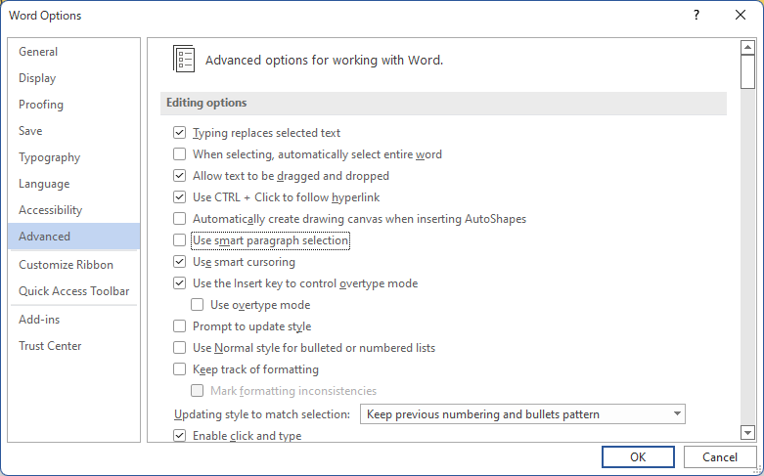764x476 pixels.
Task: Open Quick Access Toolbar settings
Action: click(73, 290)
